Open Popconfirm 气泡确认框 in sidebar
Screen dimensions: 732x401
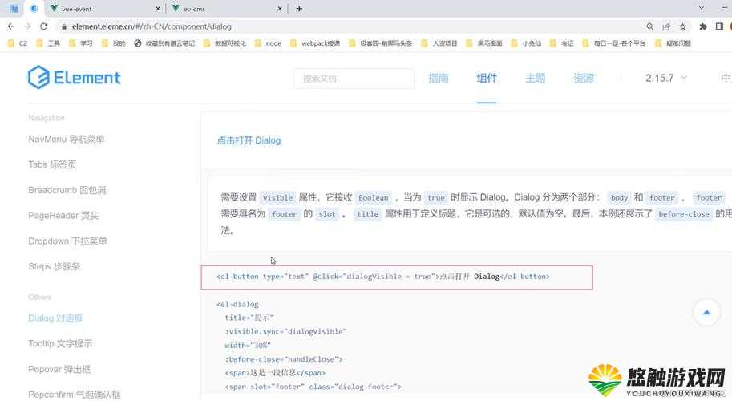click(x=75, y=395)
